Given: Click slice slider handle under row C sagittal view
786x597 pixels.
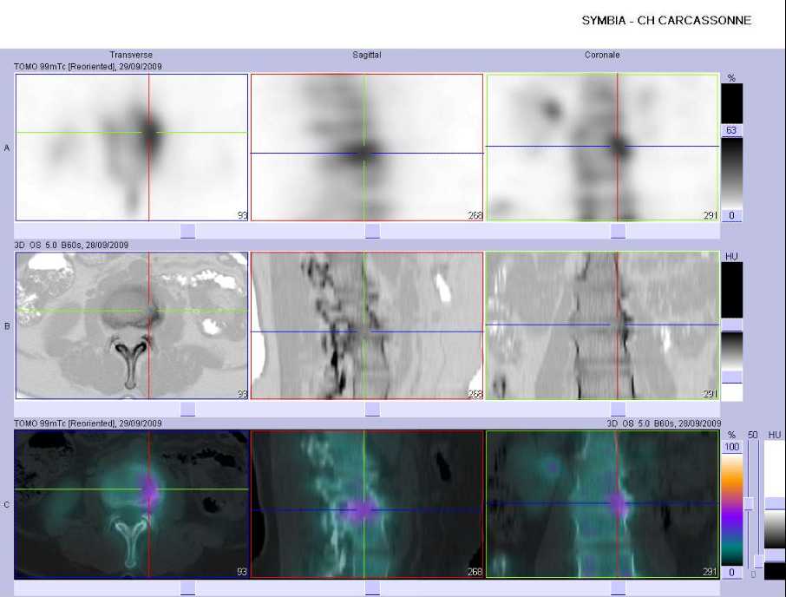Looking at the screenshot, I should pos(372,588).
